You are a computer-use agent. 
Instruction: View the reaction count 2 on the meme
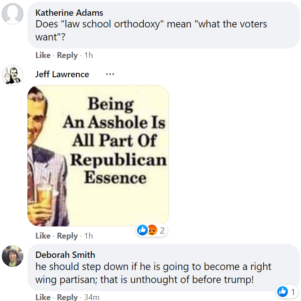click(x=162, y=231)
